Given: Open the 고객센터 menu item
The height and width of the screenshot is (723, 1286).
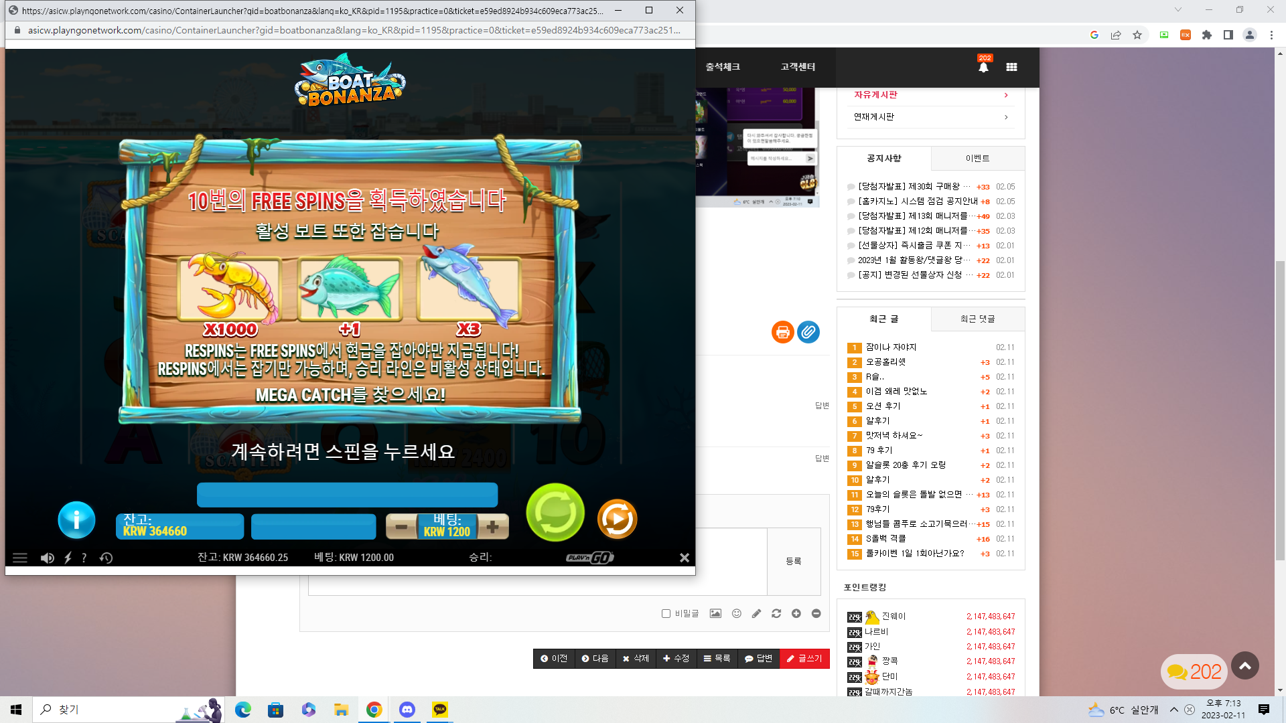Looking at the screenshot, I should coord(798,67).
